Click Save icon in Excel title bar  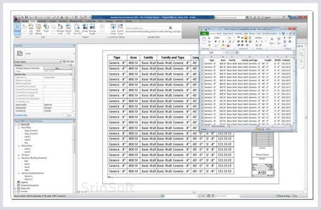206,29
